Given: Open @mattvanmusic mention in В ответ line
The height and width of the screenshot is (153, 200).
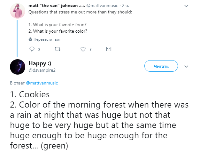Looking at the screenshot, I should (42, 83).
